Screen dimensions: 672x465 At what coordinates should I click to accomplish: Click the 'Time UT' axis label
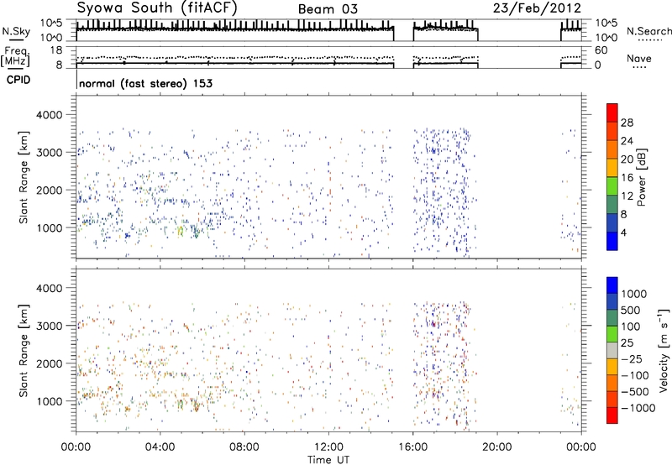click(x=328, y=460)
